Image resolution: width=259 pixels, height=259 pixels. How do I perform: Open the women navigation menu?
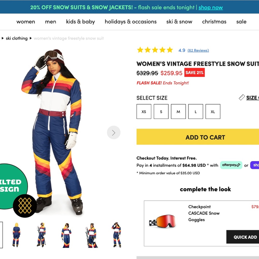tap(26, 22)
